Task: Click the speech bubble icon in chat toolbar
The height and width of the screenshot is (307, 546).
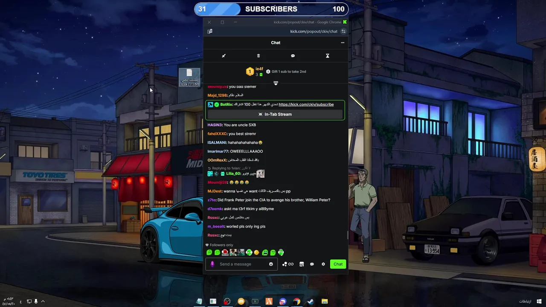Action: 293,56
